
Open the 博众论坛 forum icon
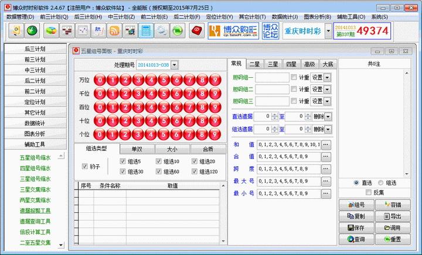tap(270, 31)
